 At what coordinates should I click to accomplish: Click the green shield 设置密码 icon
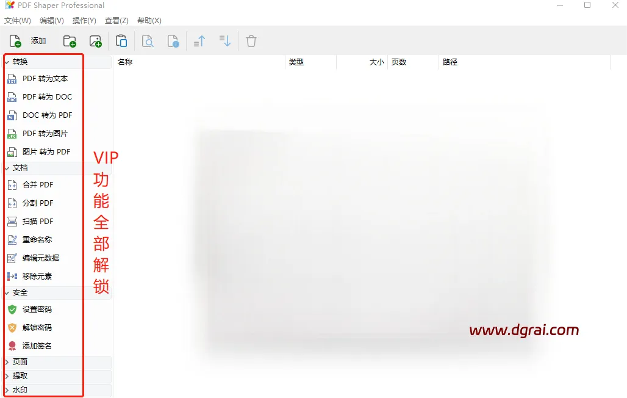[x=12, y=309]
